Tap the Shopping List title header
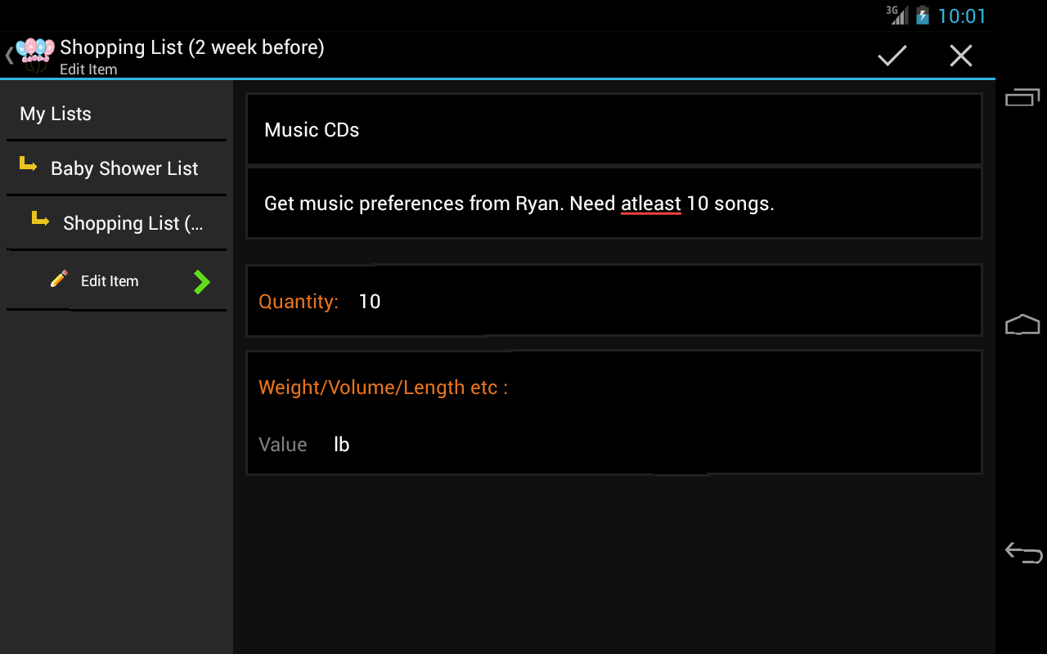Viewport: 1047px width, 654px height. click(x=192, y=47)
